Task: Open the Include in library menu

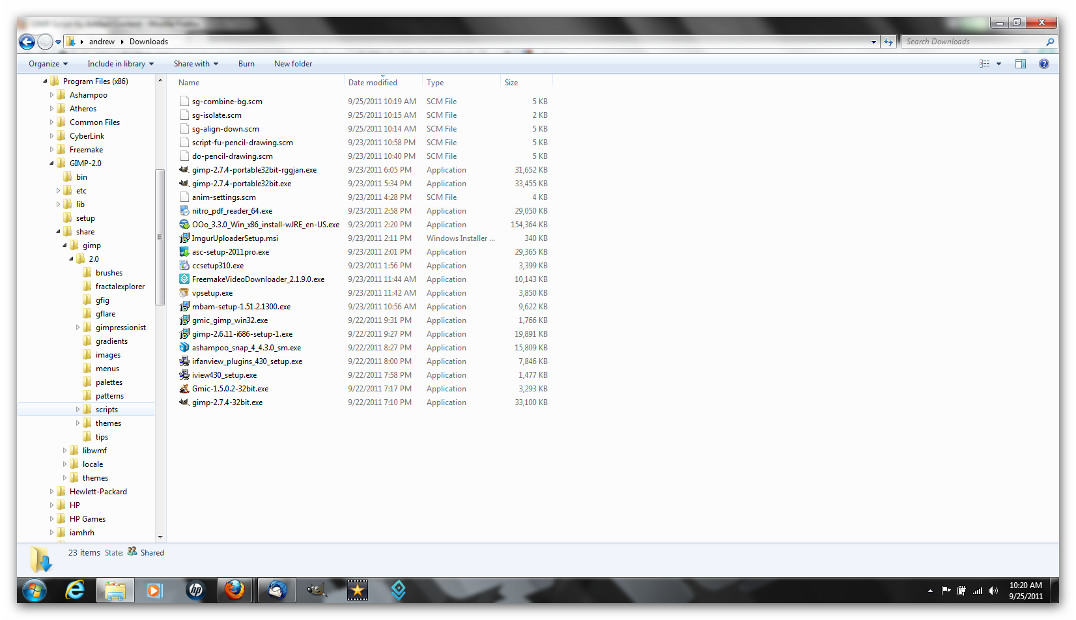Action: pyautogui.click(x=120, y=64)
